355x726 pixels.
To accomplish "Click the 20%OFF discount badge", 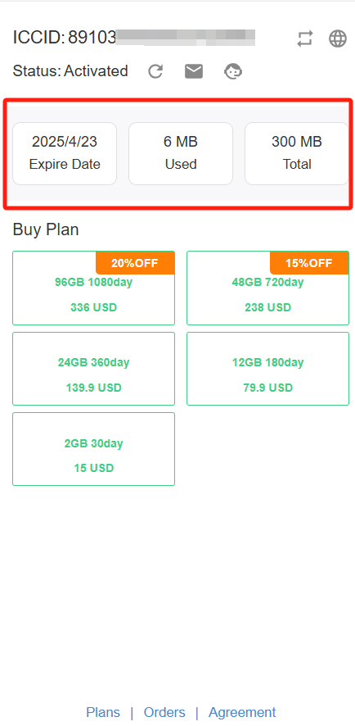I will pyautogui.click(x=135, y=263).
